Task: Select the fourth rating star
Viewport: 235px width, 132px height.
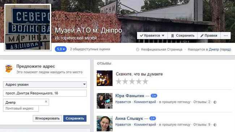Action: click(138, 81)
